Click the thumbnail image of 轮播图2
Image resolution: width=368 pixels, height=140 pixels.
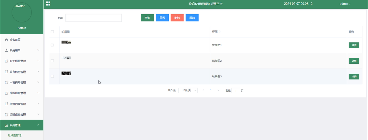[66, 58]
